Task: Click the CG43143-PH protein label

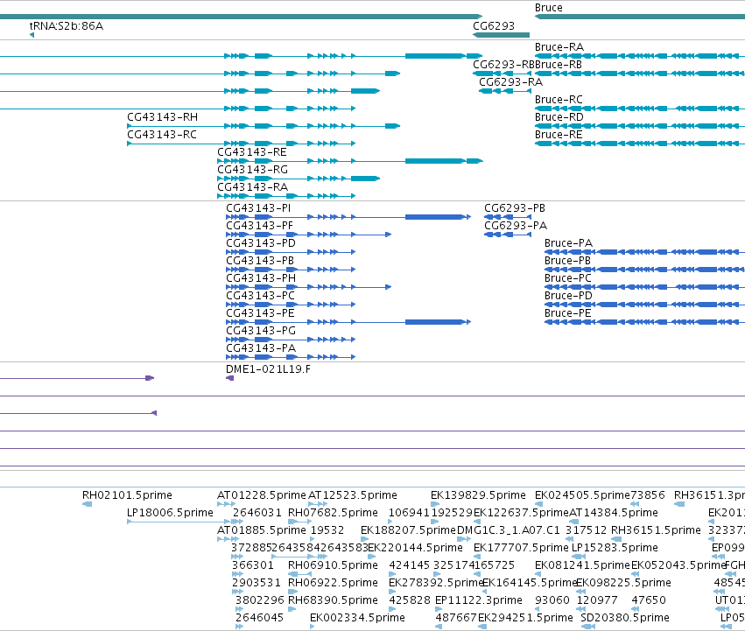Action: point(261,278)
